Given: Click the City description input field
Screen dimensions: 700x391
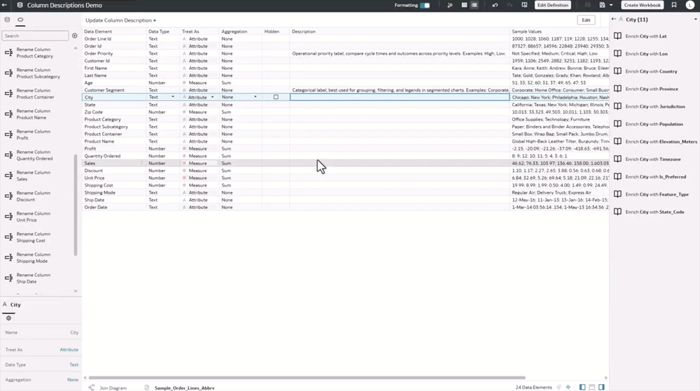Looking at the screenshot, I should pyautogui.click(x=400, y=97).
